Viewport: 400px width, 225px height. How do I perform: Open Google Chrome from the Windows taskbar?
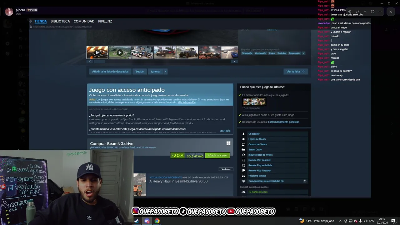click(x=157, y=221)
